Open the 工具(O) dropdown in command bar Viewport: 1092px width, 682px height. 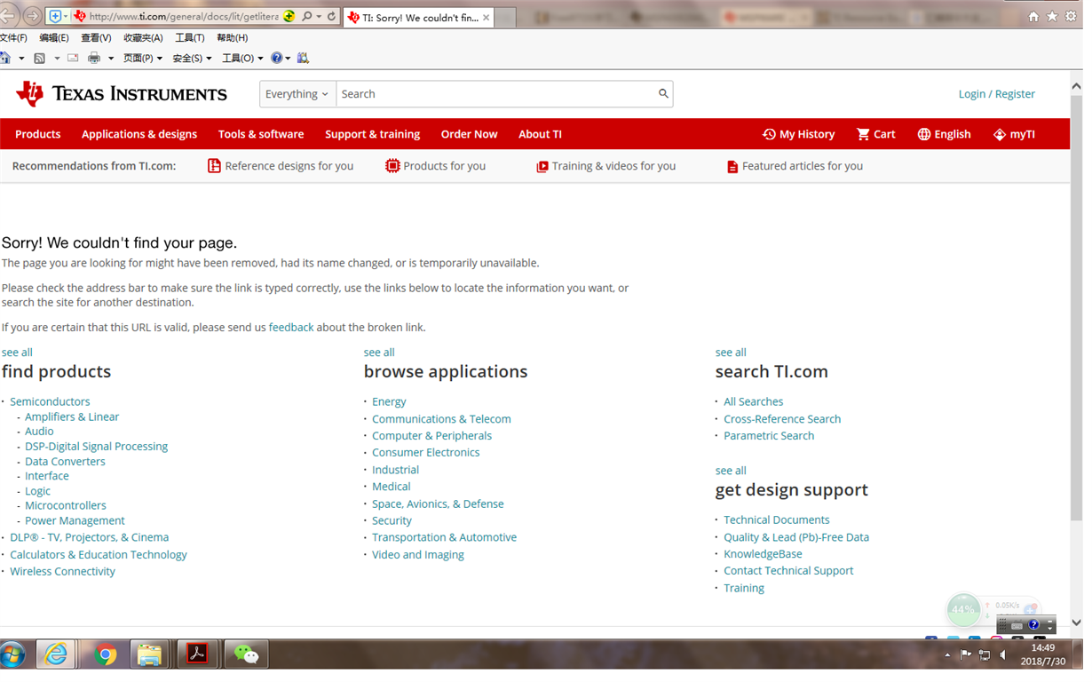(242, 58)
